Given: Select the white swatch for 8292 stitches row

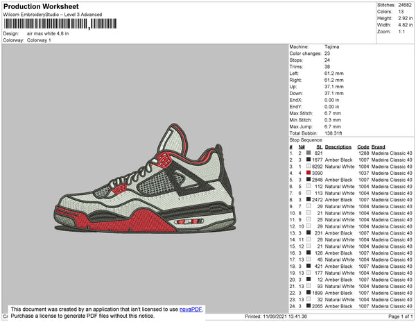Looking at the screenshot, I should pyautogui.click(x=309, y=166).
